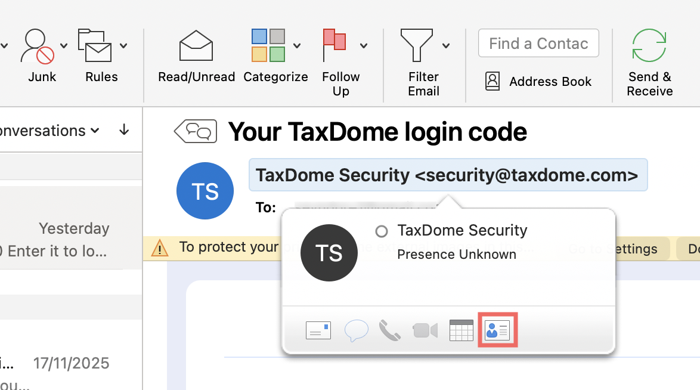The image size is (700, 390).
Task: Open the Address Book
Action: 539,82
